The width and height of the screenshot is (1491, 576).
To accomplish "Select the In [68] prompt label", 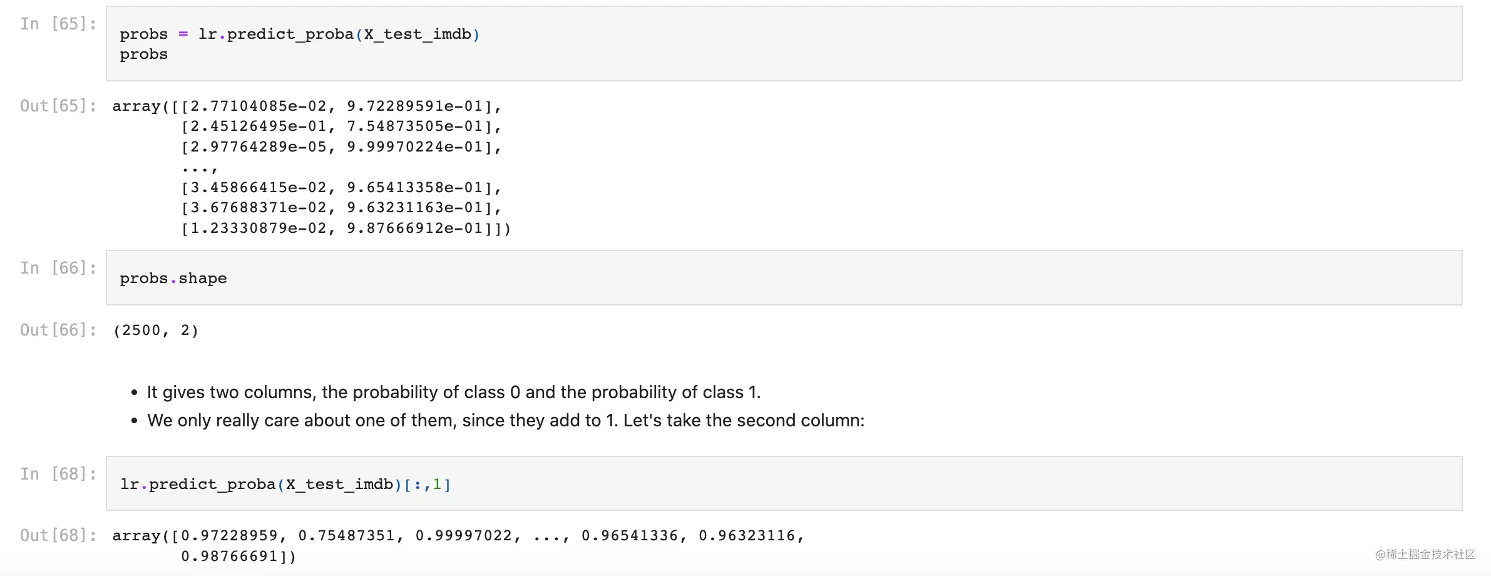I will (58, 474).
